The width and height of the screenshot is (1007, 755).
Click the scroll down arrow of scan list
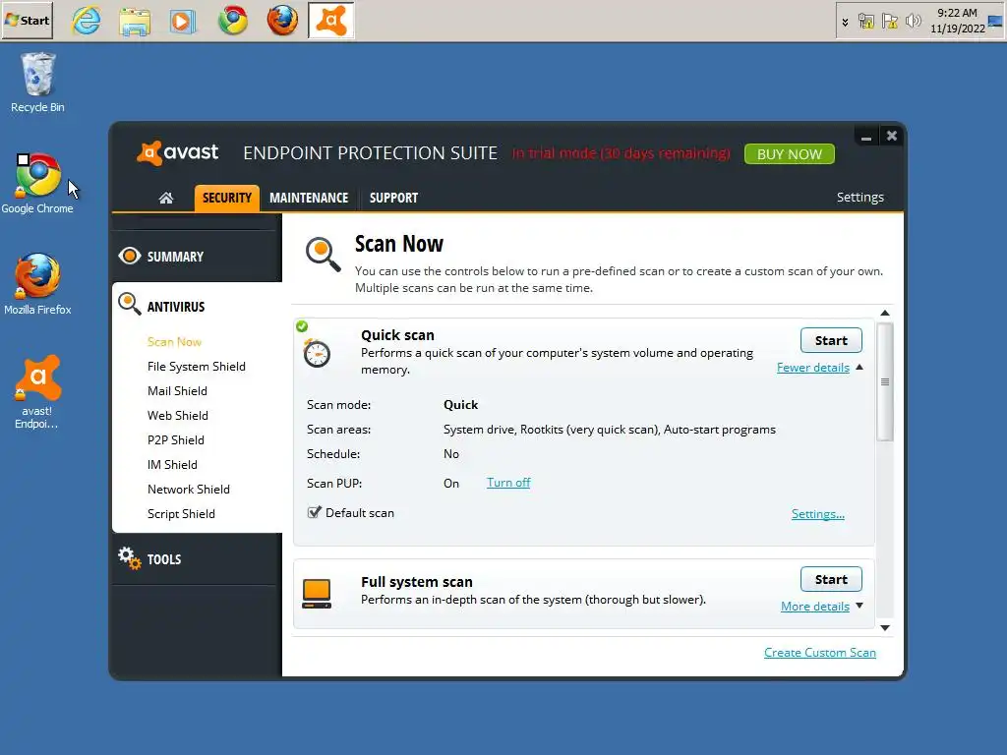(x=885, y=628)
